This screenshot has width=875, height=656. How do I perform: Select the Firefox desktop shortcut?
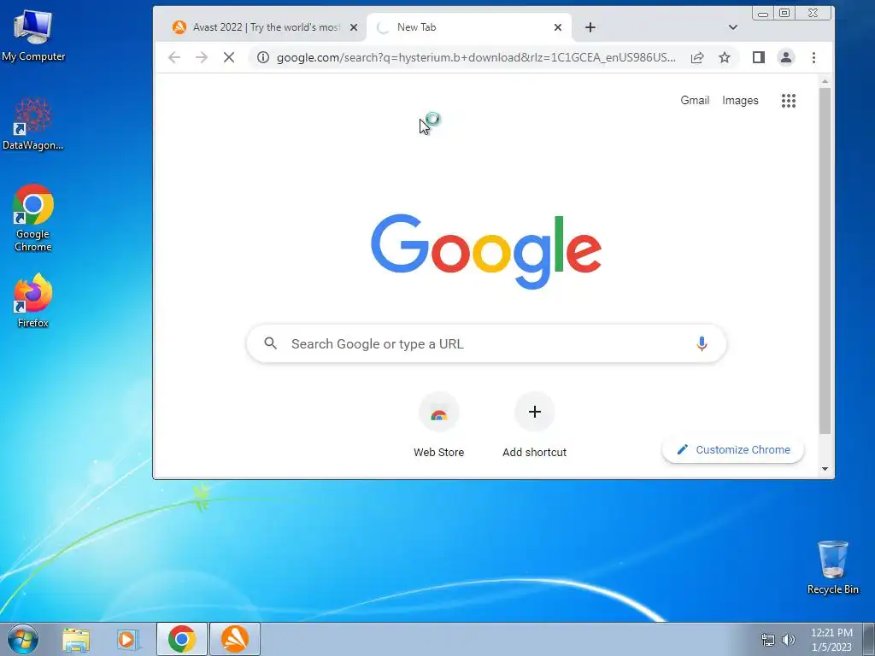(x=33, y=301)
